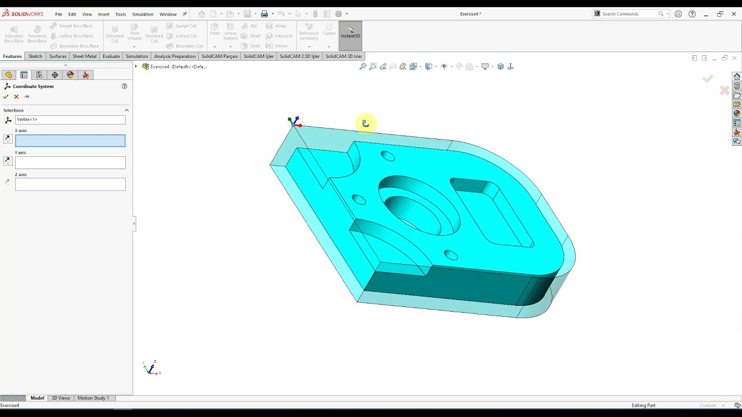Open the Edit menu

click(x=72, y=14)
